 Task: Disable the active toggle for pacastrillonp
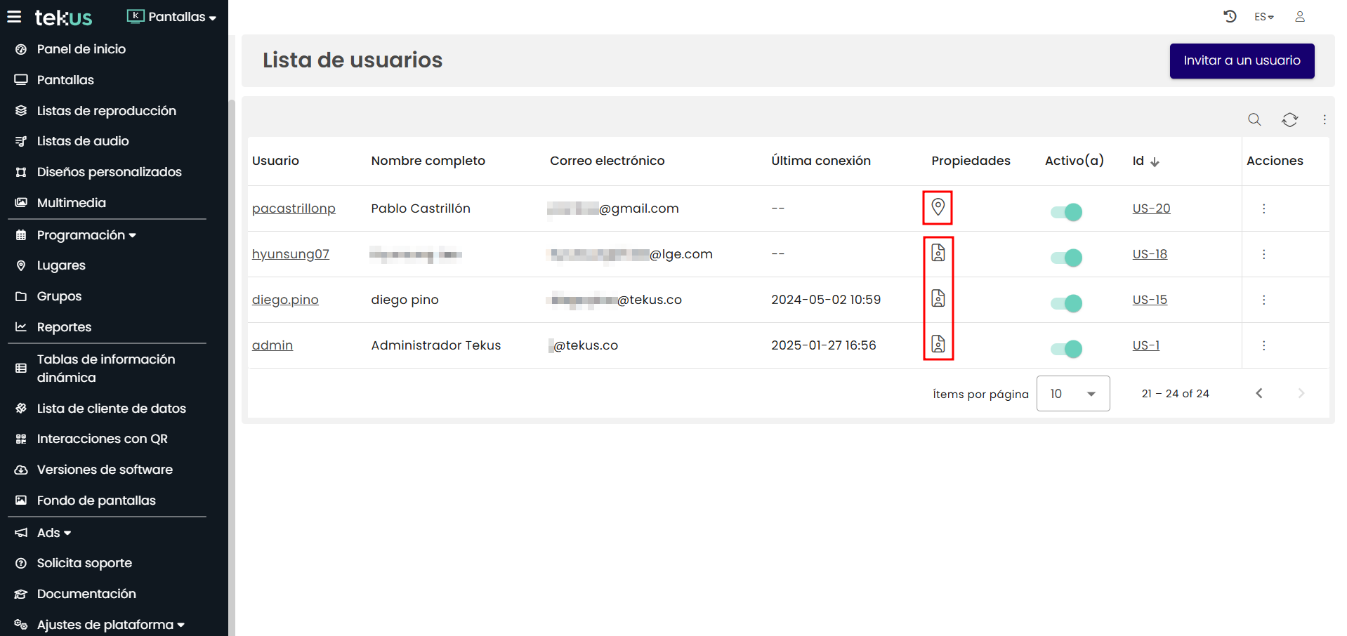(x=1066, y=212)
